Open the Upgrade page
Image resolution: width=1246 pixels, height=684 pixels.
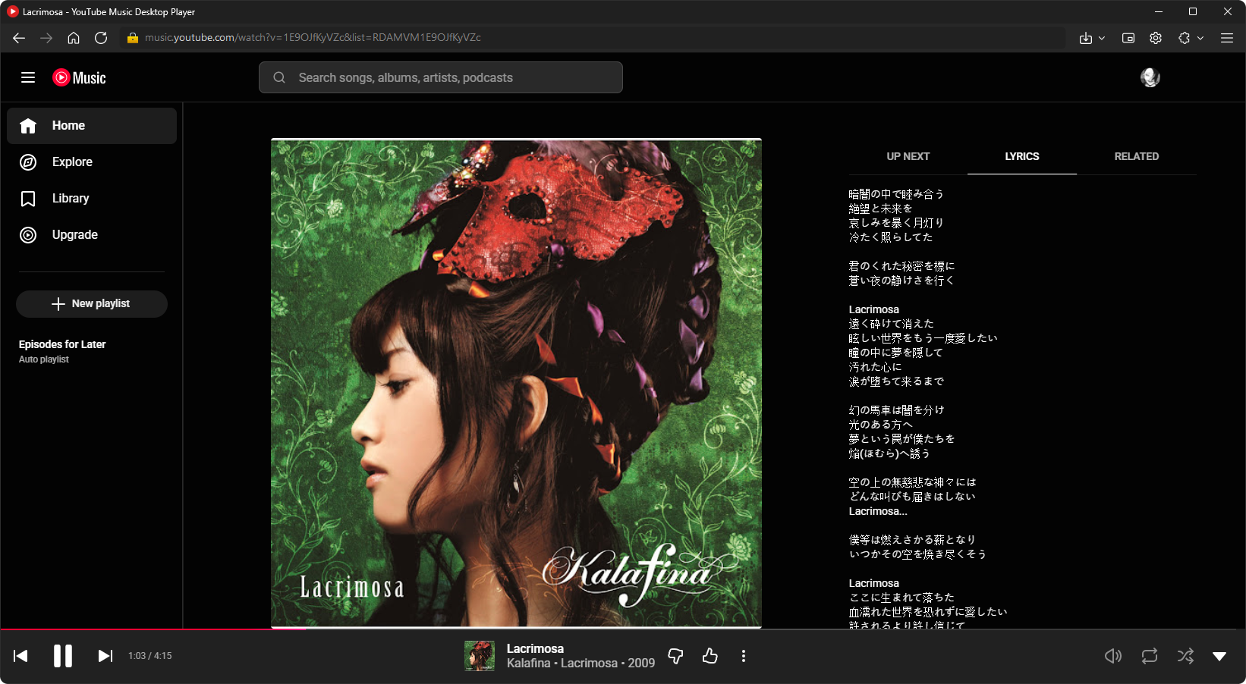click(74, 234)
